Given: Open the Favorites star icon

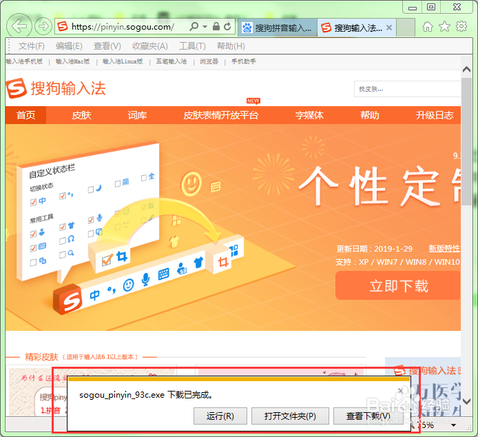Looking at the screenshot, I should [x=444, y=27].
